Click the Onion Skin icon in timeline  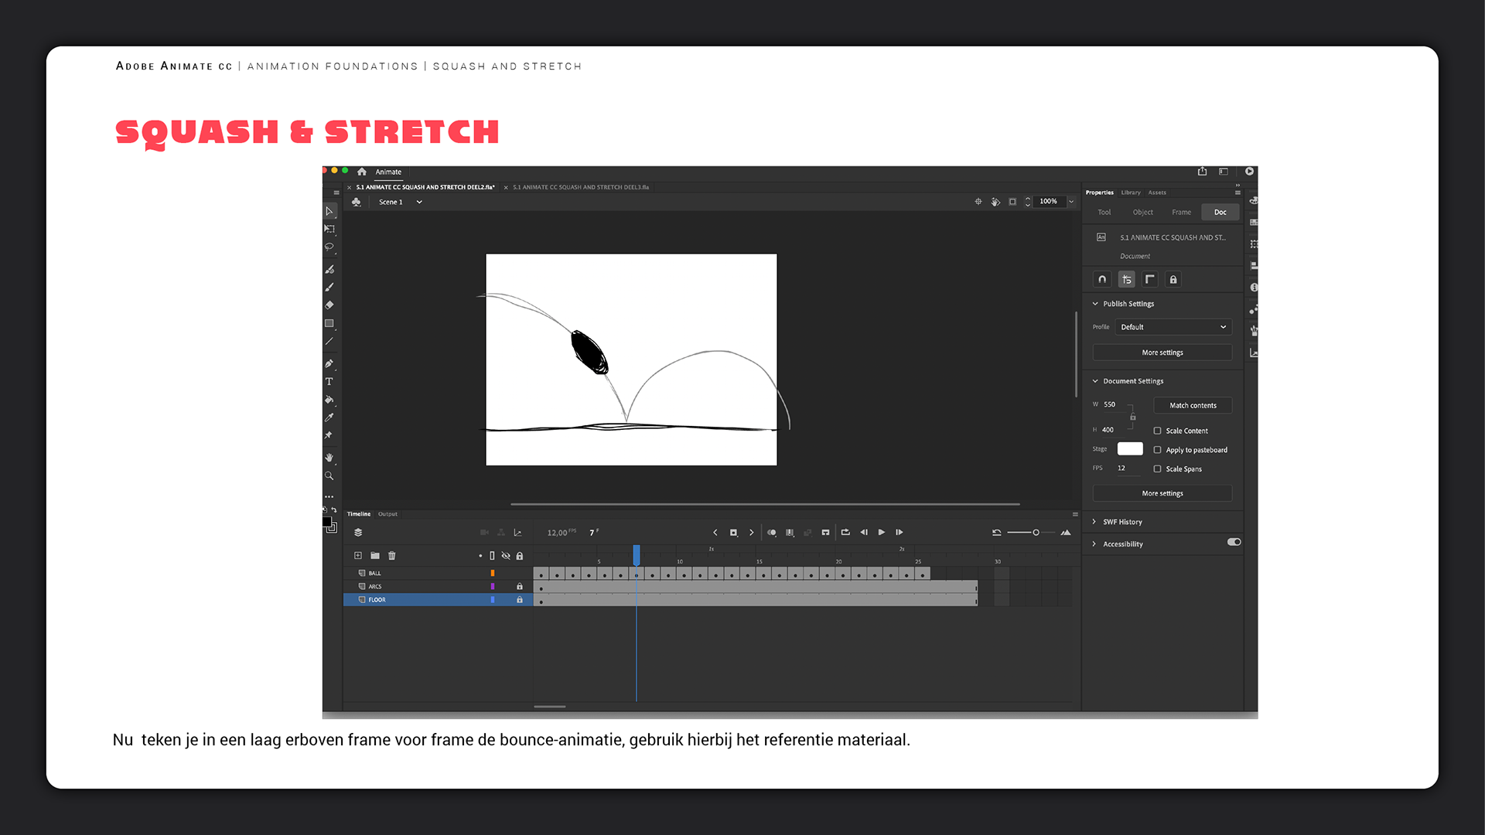771,533
